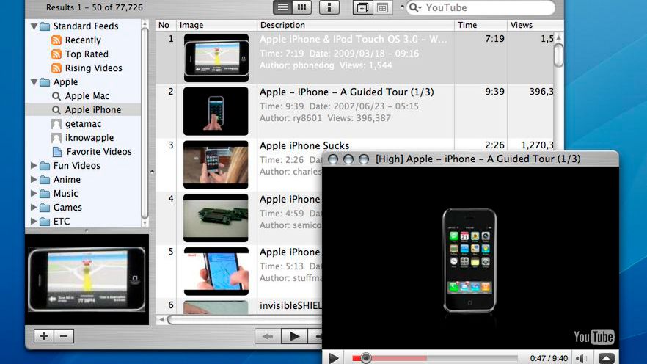Mute the player volume icon
The height and width of the screenshot is (364, 647).
581,359
